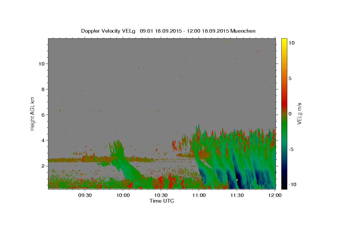The height and width of the screenshot is (227, 341).
Task: Click the height tick label '8'
Action: tap(43, 89)
